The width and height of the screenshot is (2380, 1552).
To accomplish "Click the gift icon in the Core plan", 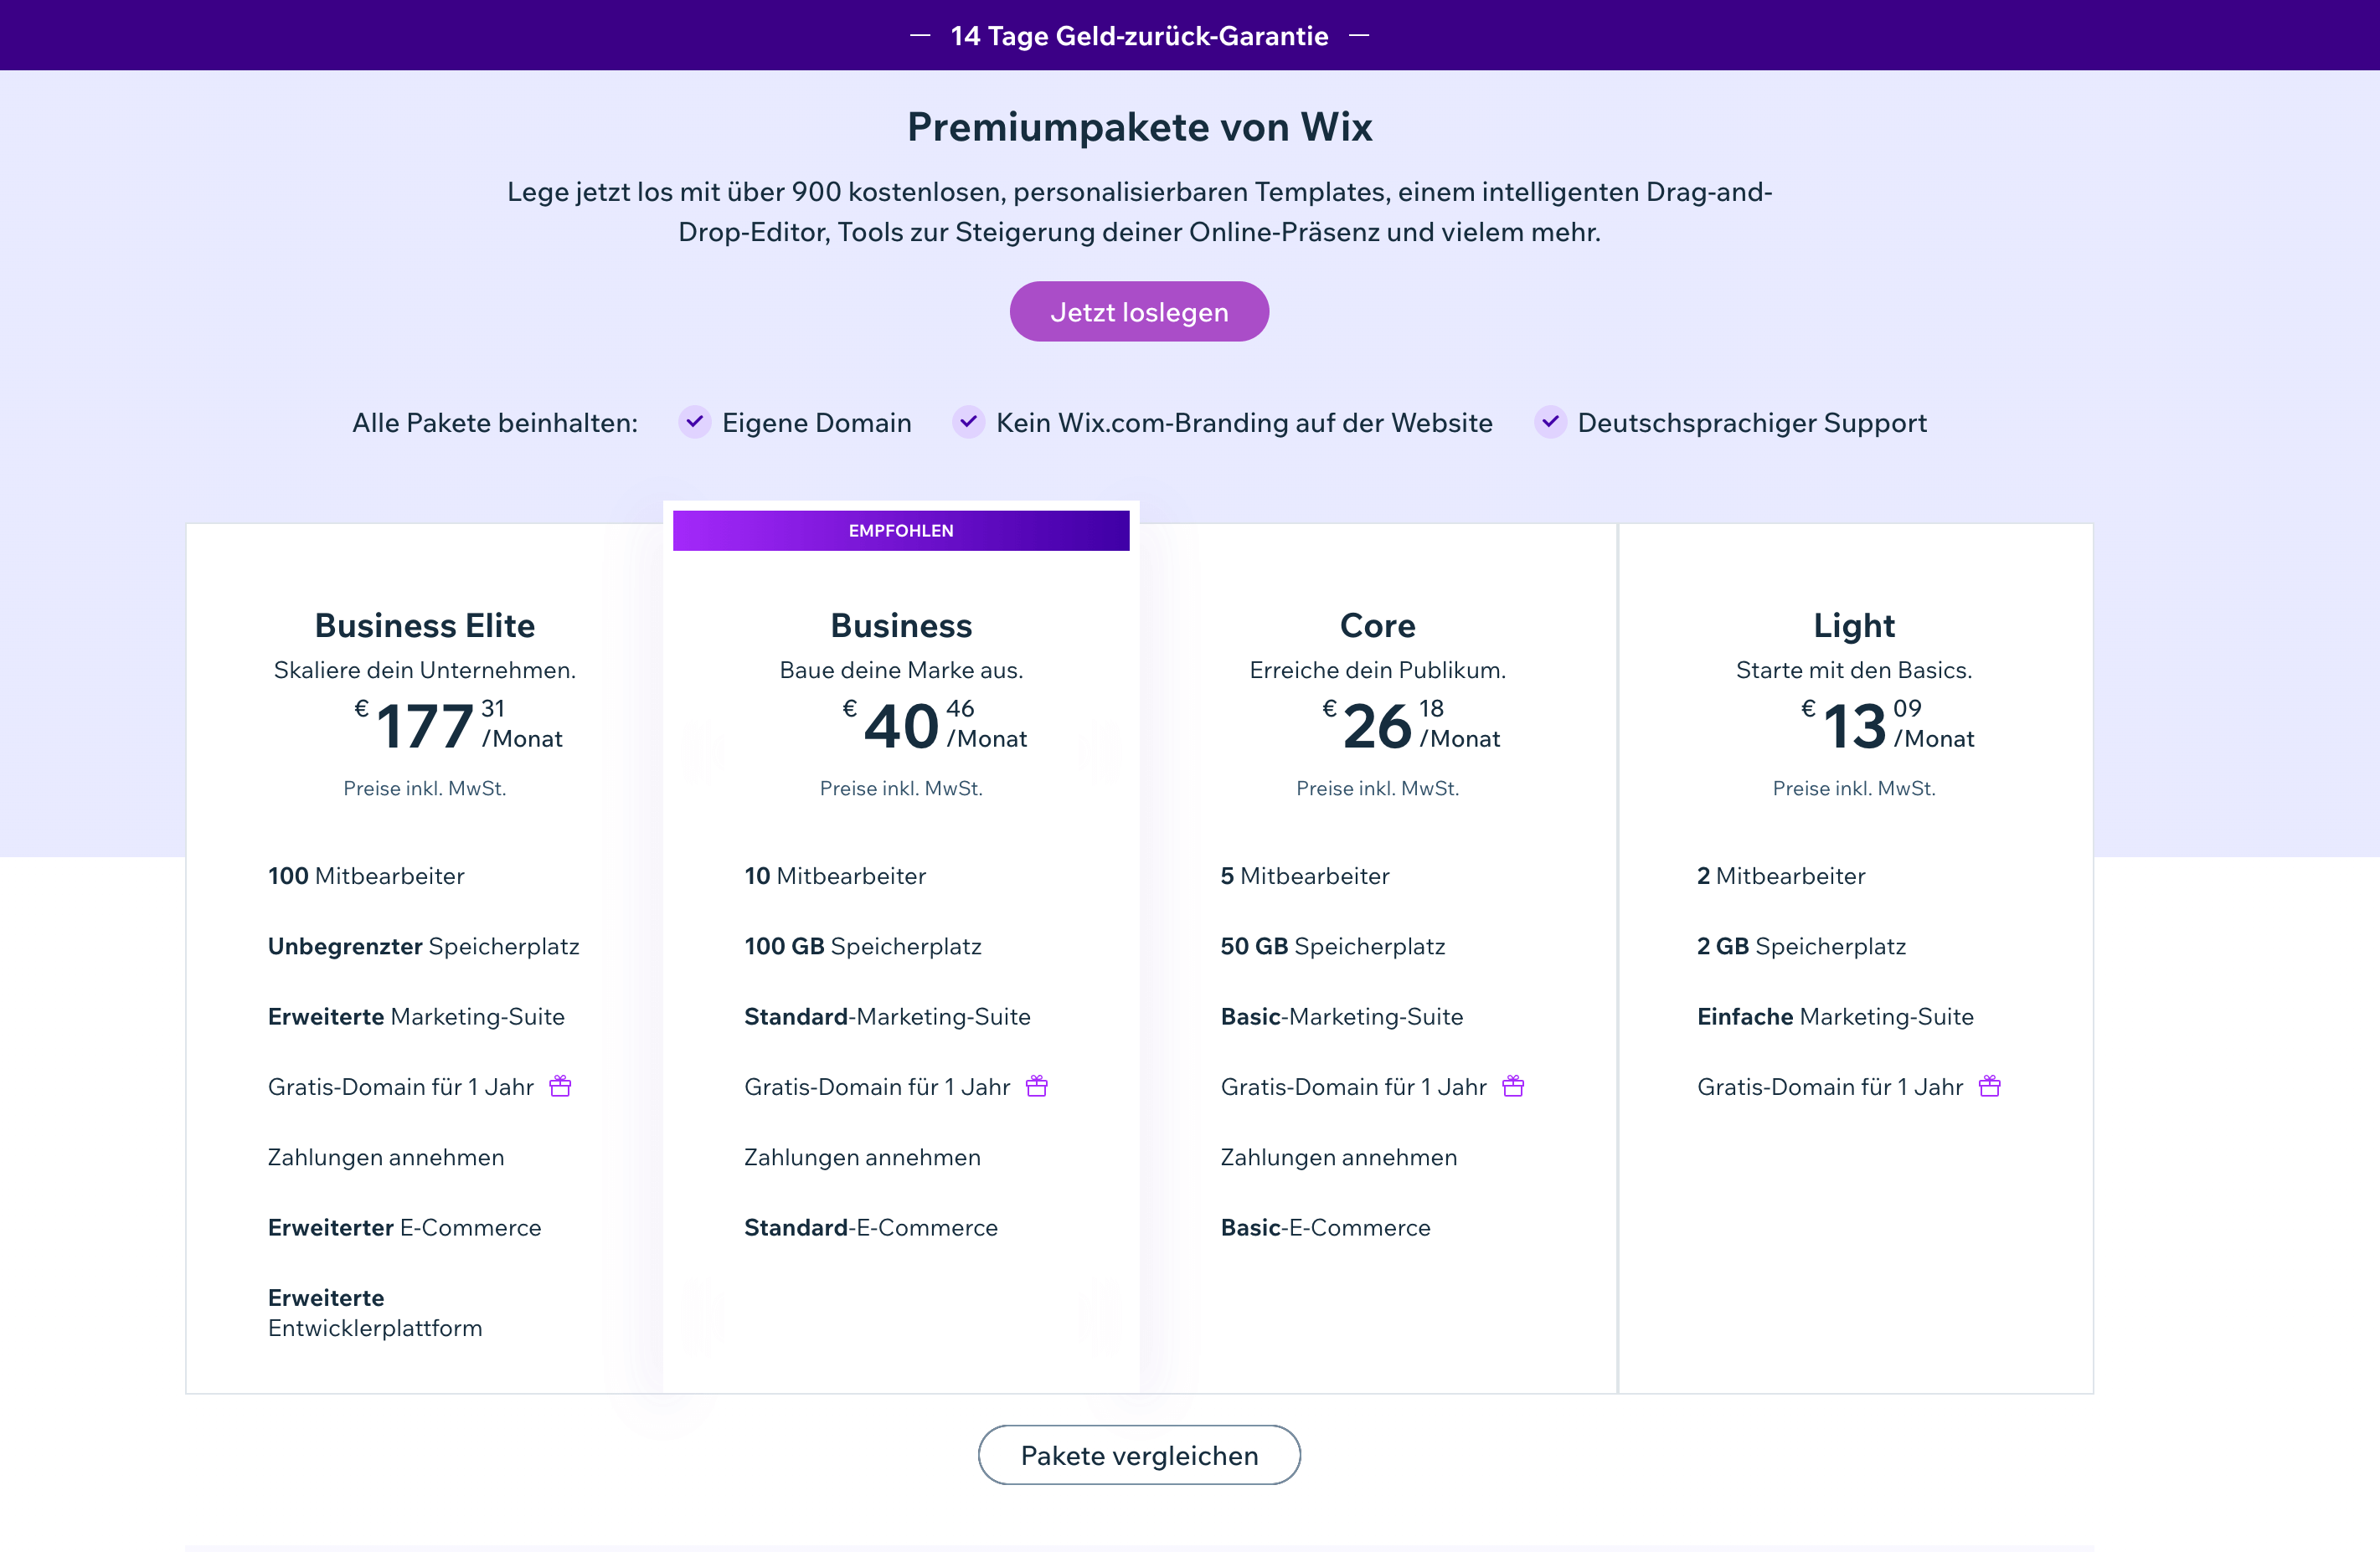I will coord(1513,1087).
